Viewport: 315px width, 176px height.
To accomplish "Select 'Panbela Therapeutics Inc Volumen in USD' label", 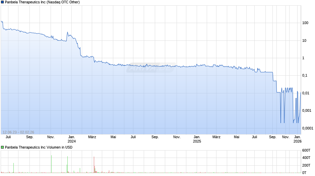I will pyautogui.click(x=39, y=147).
